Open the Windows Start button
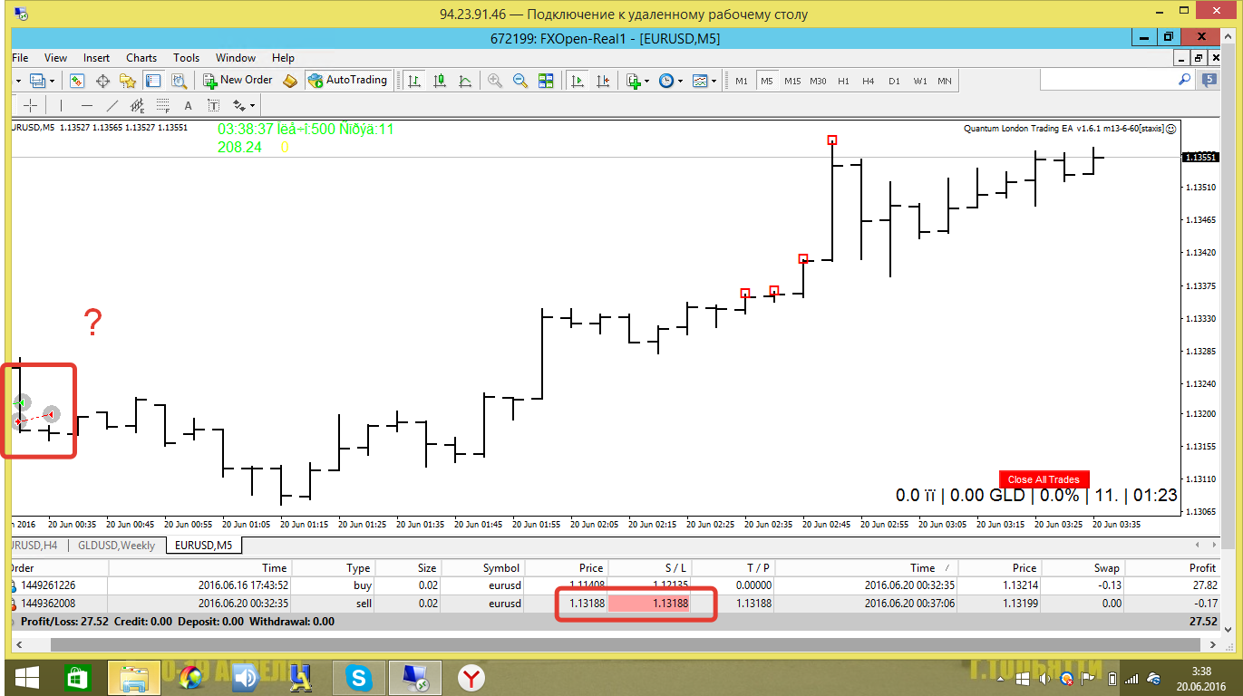The width and height of the screenshot is (1243, 696). (x=26, y=677)
